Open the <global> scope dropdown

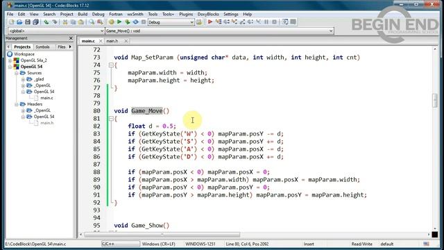point(102,31)
